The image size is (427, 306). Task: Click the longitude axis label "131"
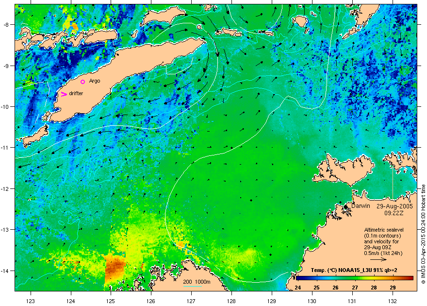(352, 301)
